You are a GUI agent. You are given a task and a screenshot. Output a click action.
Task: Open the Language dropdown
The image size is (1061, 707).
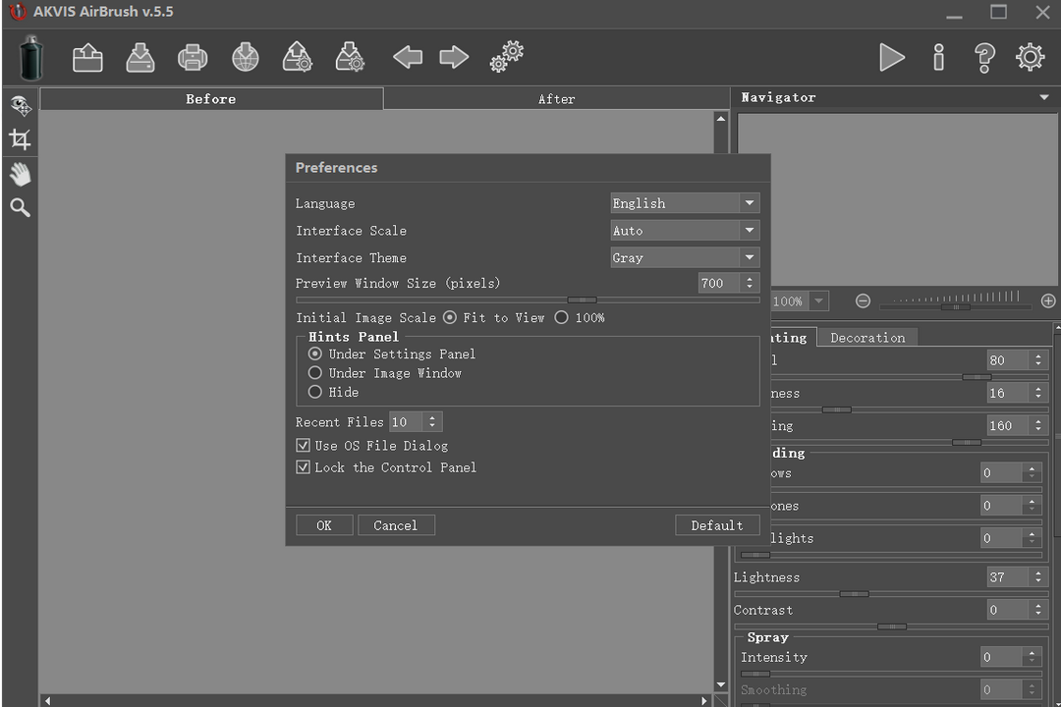[685, 203]
